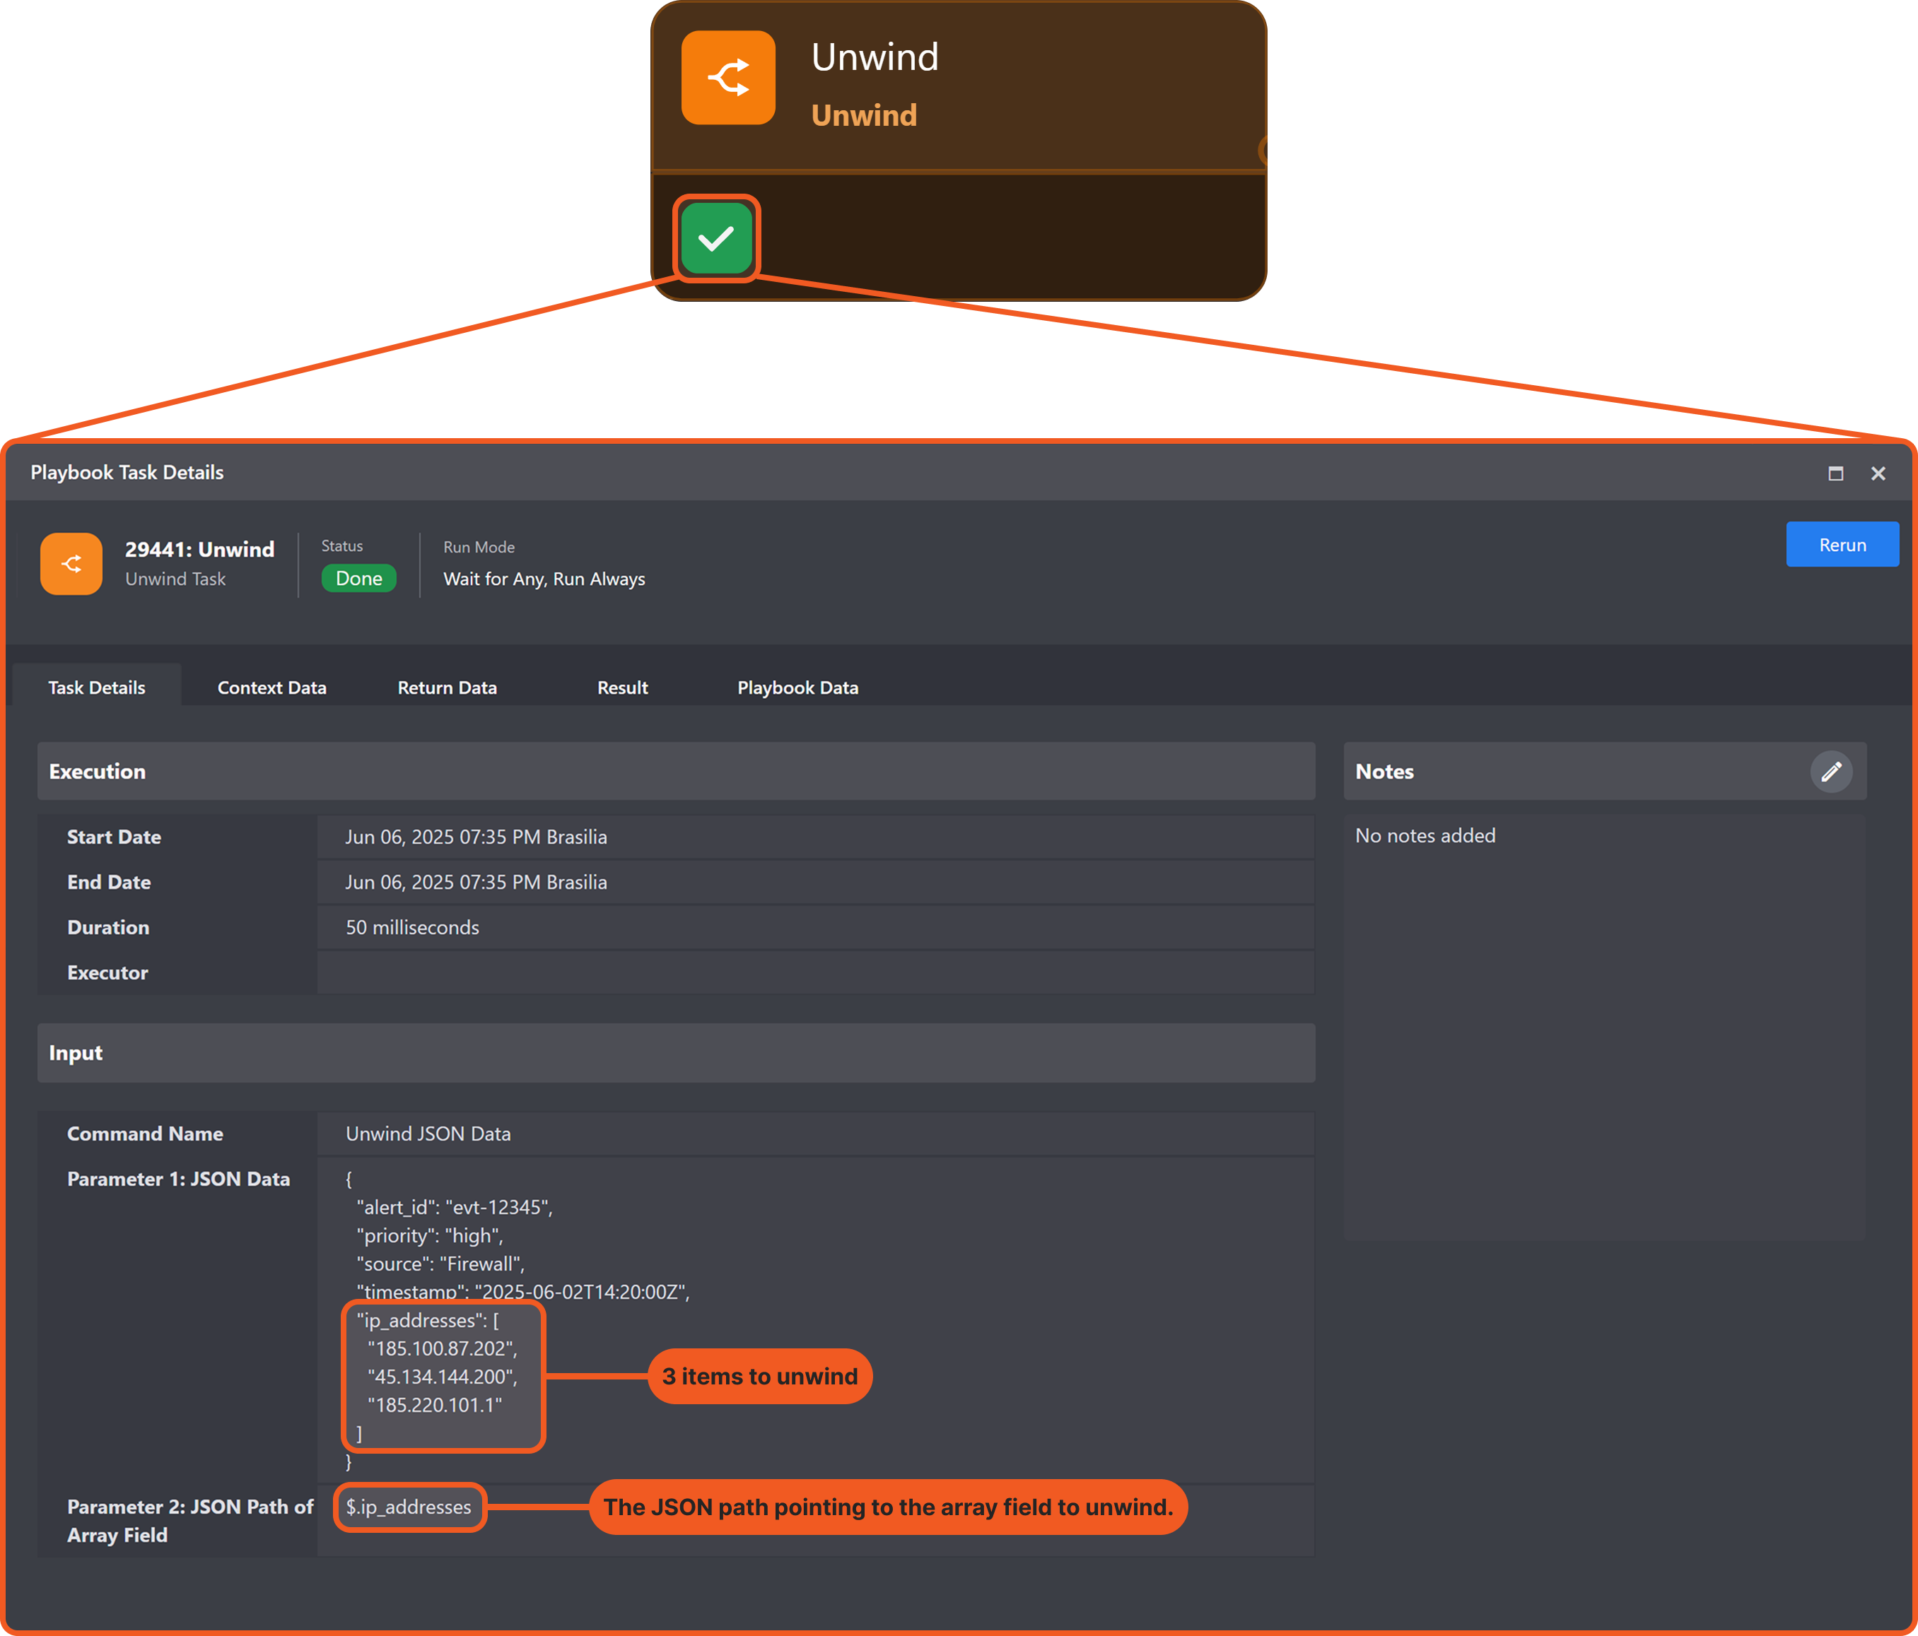Close the Playbook Task Details dialog
The width and height of the screenshot is (1918, 1636).
coord(1877,473)
